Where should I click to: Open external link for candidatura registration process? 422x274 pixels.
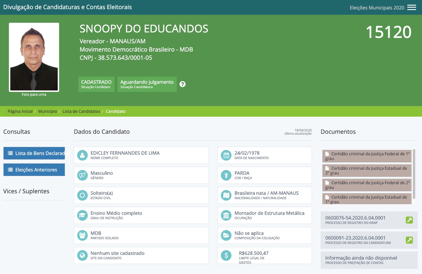point(409,240)
